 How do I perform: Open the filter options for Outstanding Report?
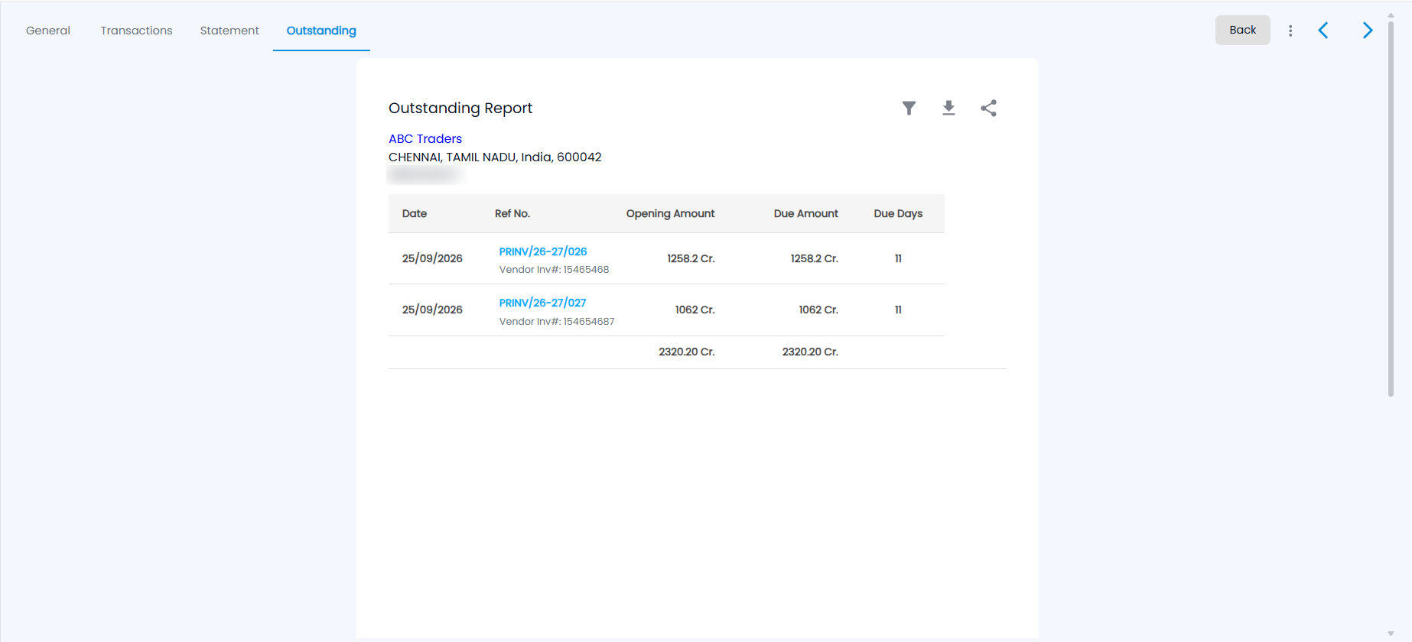[x=909, y=108]
